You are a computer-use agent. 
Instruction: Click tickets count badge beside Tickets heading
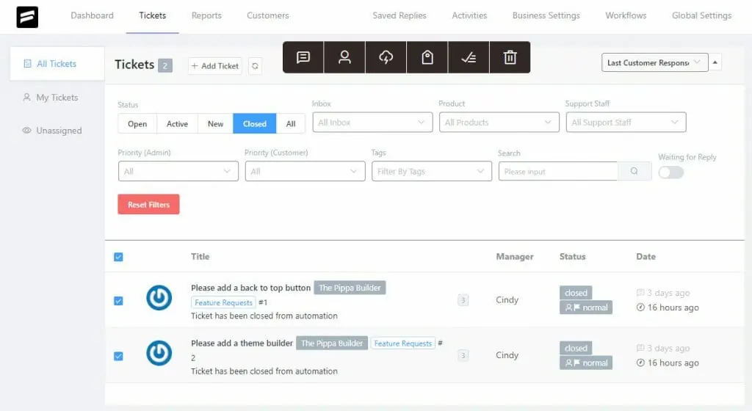(x=165, y=65)
